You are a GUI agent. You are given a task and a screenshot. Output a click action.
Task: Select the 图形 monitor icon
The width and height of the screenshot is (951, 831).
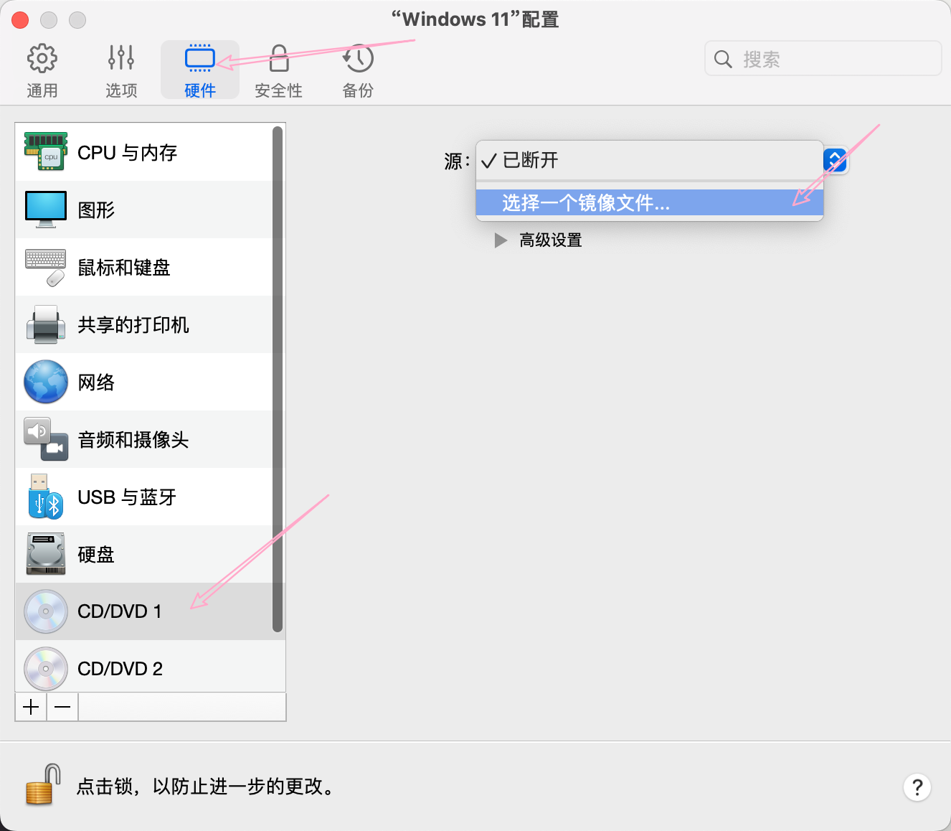click(46, 210)
